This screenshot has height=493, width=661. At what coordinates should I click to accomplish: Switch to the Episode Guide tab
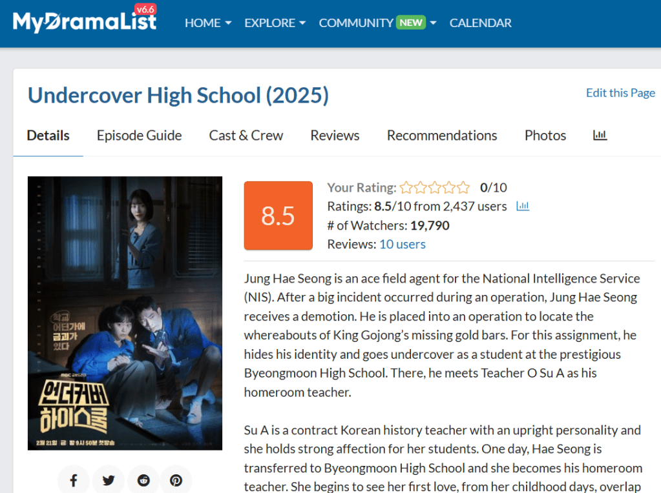(x=139, y=136)
